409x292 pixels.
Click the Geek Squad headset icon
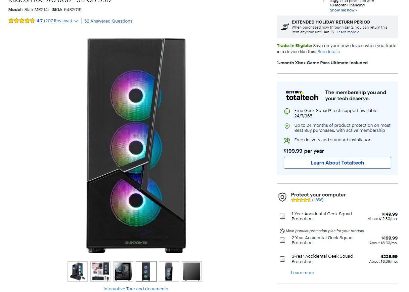pos(287,111)
